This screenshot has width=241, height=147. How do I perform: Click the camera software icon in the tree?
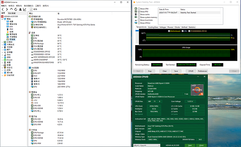pyautogui.click(x=5, y=65)
